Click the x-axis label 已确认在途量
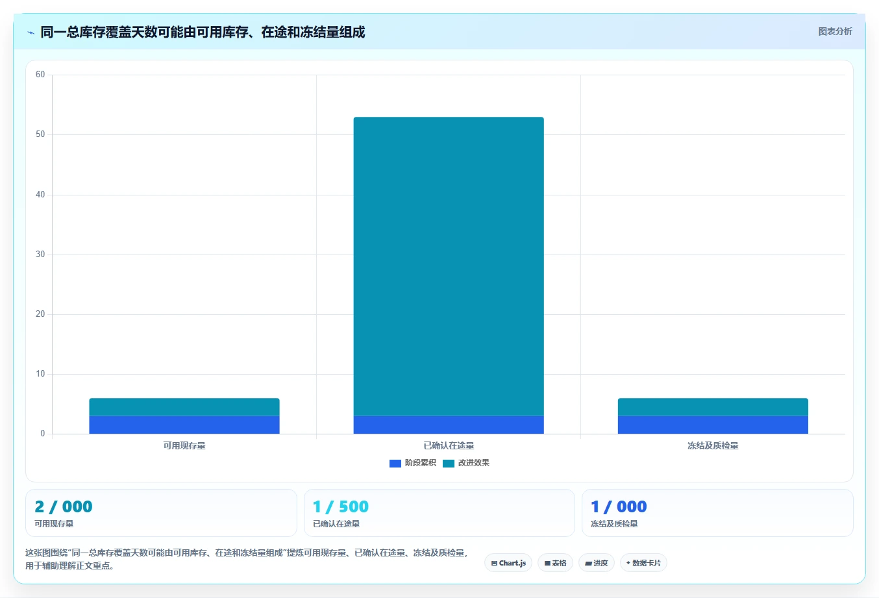 [x=449, y=445]
